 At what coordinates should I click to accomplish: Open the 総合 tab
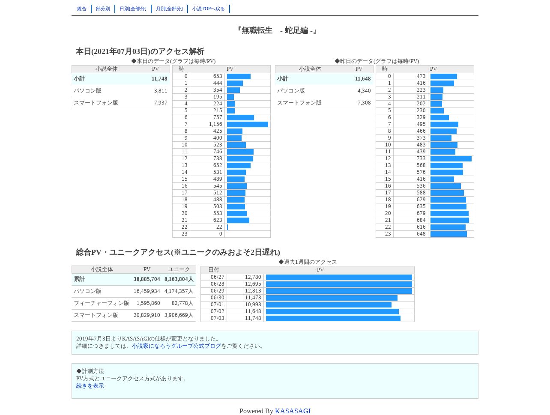tap(82, 9)
